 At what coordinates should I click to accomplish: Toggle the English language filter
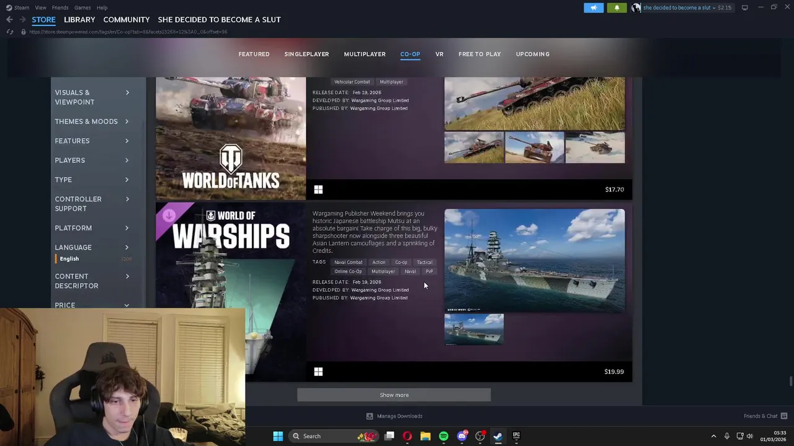(x=69, y=259)
